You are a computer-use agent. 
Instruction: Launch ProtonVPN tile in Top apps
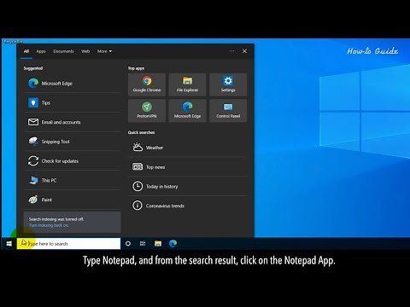(147, 110)
